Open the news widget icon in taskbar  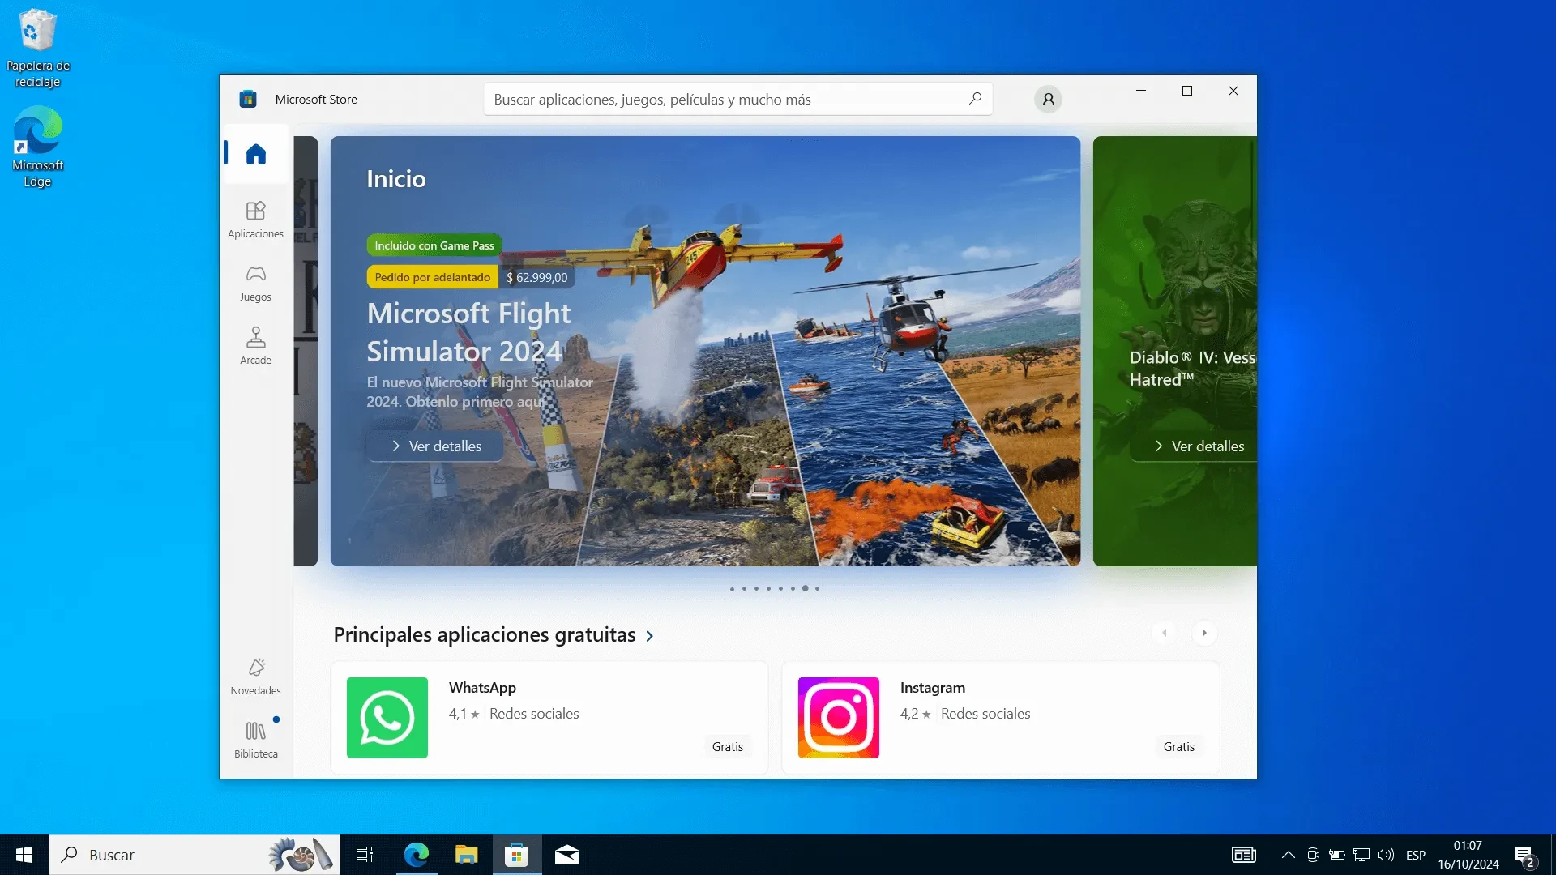point(1244,855)
